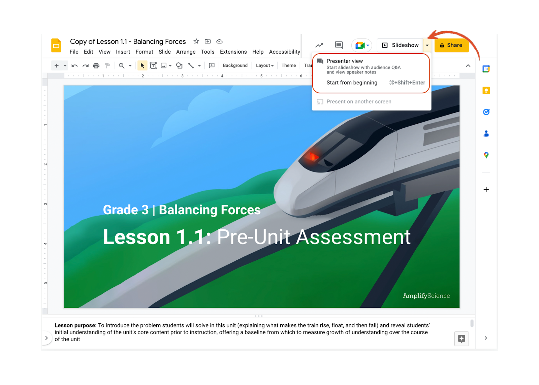Screen dimensions: 539x385
Task: Click Start from beginning
Action: tap(352, 83)
